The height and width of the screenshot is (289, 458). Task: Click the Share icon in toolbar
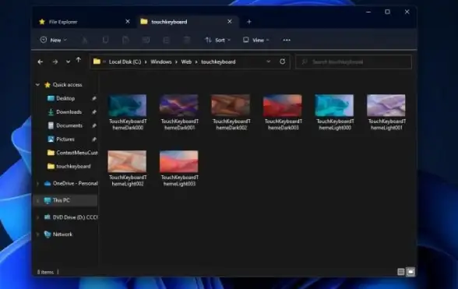[x=166, y=40]
